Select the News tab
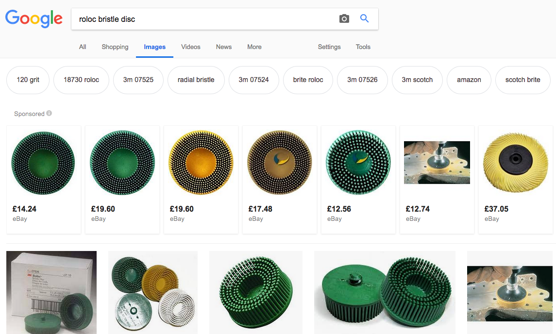Screen dimensions: 556x334 (x=223, y=47)
